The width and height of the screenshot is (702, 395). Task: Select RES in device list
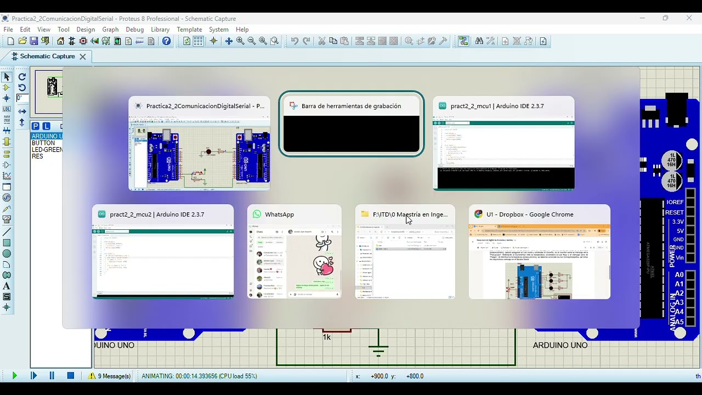[37, 156]
